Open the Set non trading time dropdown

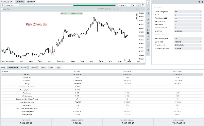click(x=188, y=38)
